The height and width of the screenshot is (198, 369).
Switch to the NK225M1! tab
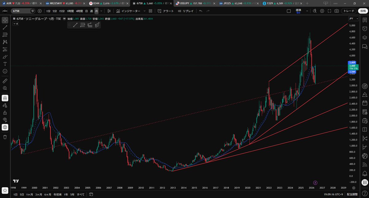click(x=65, y=3)
